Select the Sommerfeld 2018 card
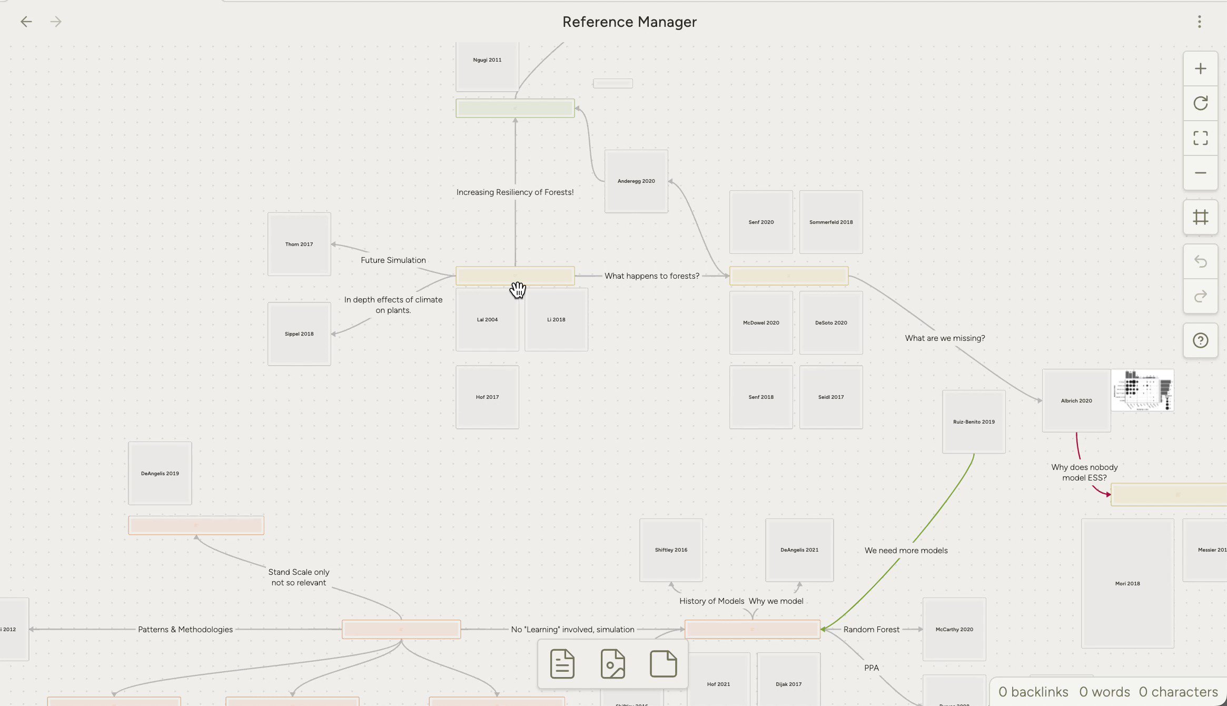The image size is (1227, 706). point(831,222)
